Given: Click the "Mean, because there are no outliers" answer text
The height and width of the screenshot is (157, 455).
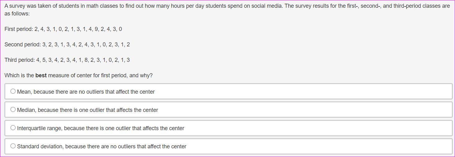Looking at the screenshot, I should point(86,92).
